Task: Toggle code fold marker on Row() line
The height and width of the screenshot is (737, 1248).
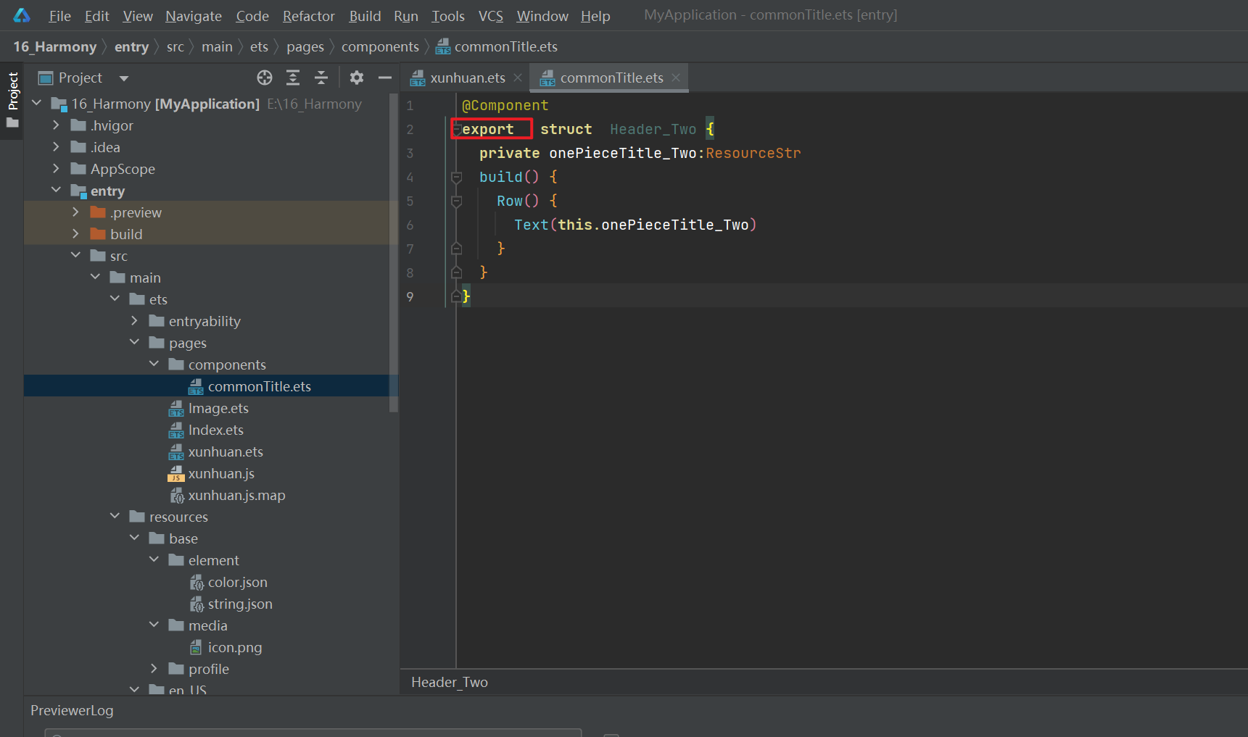Action: 456,201
